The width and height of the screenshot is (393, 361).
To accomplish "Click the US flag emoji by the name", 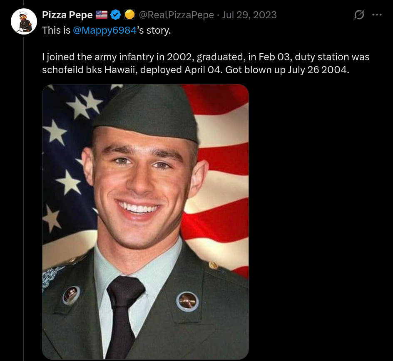I will point(102,15).
